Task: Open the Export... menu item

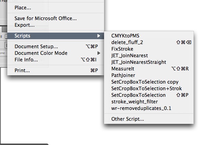Action: pos(56,25)
